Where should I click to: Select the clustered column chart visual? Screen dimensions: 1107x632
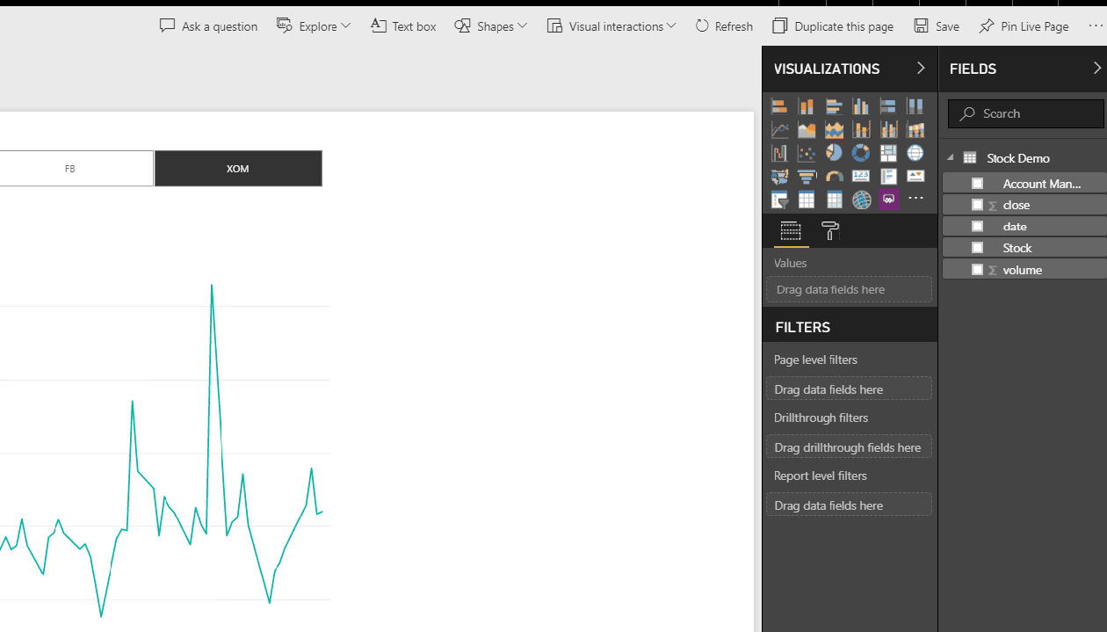pos(861,106)
